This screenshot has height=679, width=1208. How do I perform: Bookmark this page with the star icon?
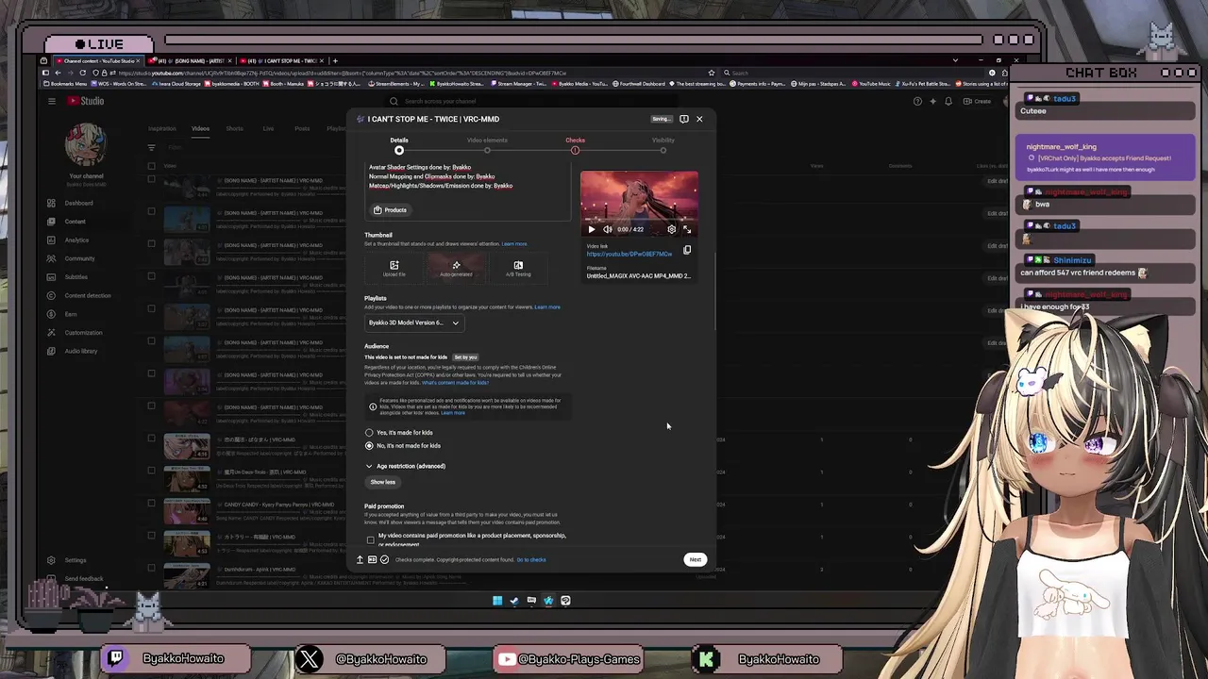(712, 73)
